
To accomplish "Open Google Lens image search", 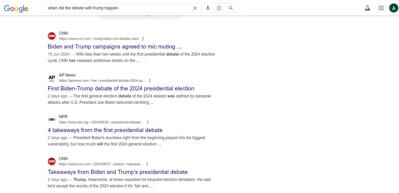I will coord(219,8).
